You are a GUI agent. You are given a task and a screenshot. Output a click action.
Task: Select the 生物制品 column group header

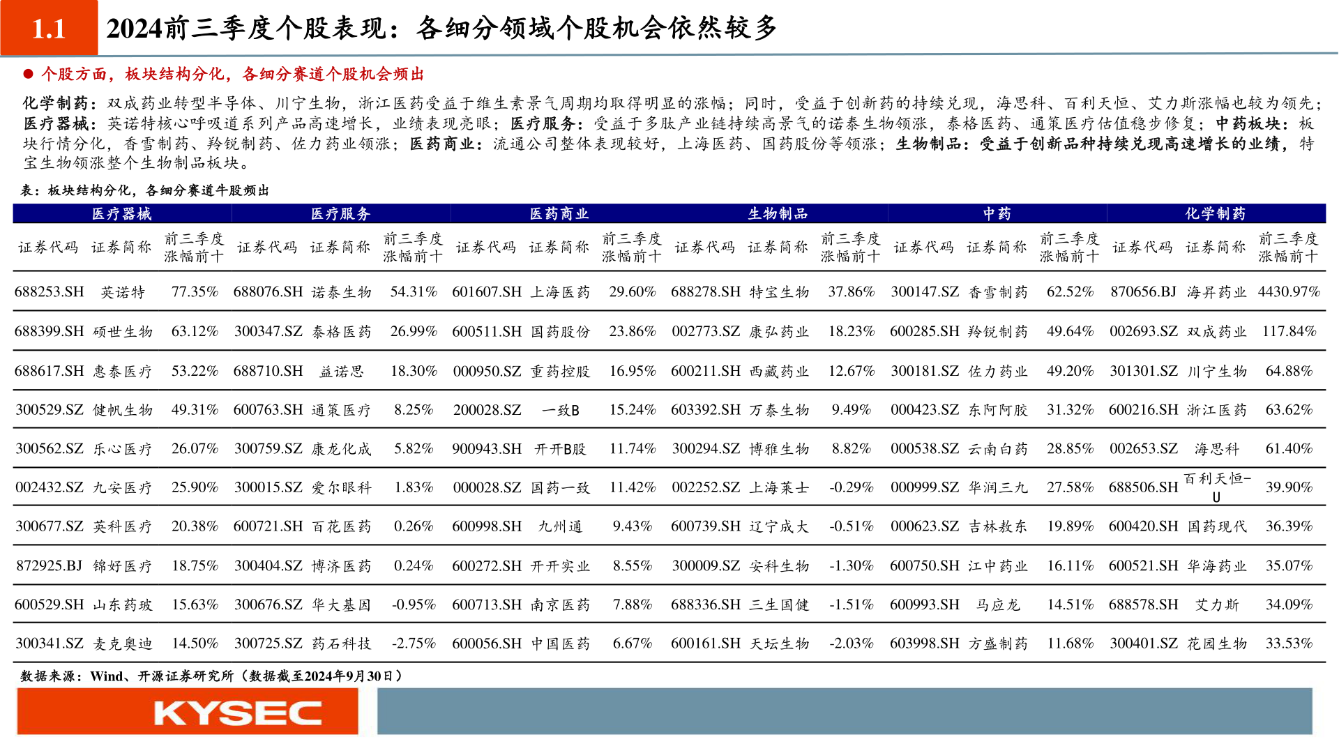click(778, 213)
